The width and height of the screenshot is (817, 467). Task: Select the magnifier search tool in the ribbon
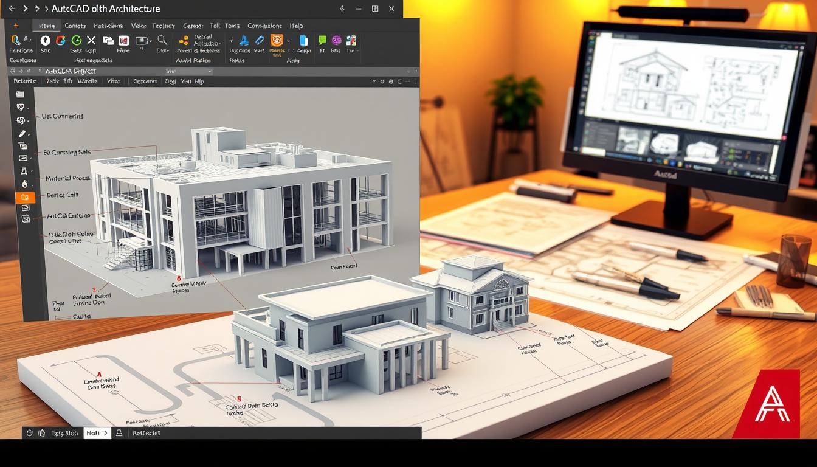(160, 41)
